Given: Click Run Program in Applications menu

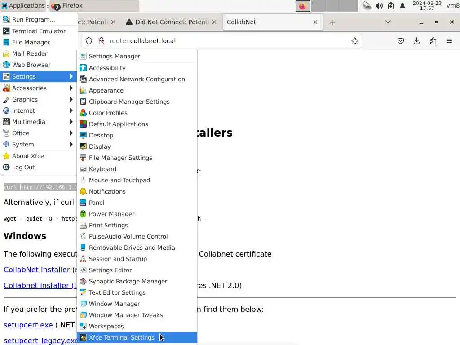Looking at the screenshot, I should point(39,19).
